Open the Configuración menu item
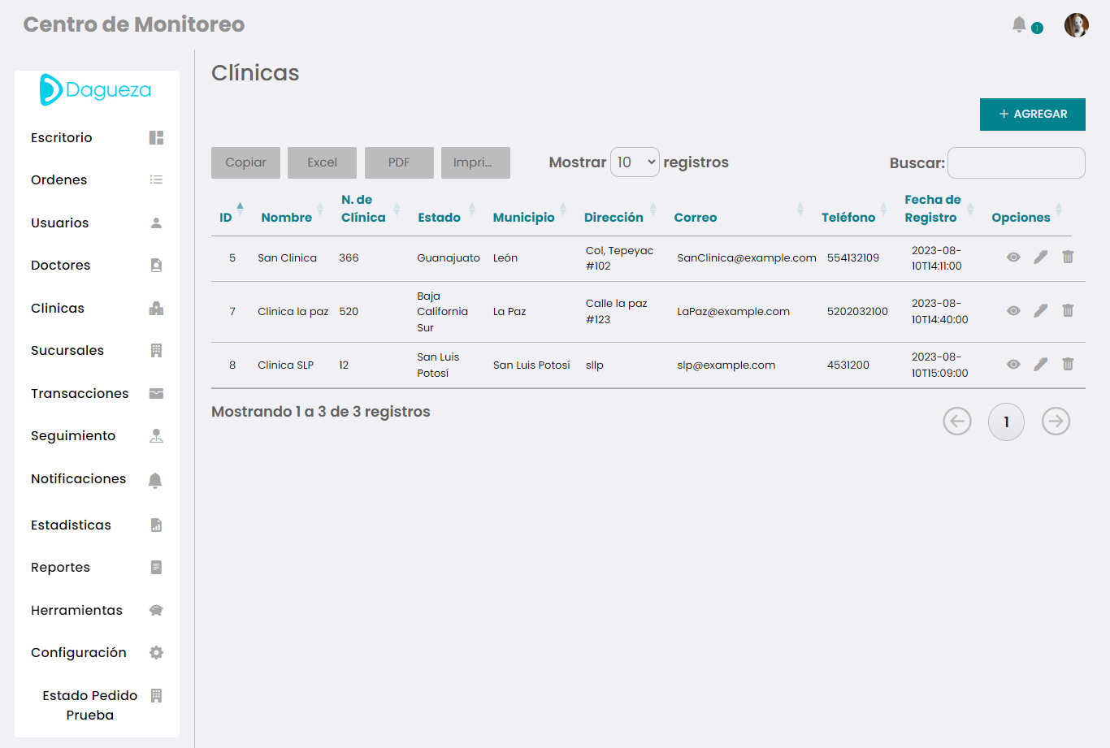The height and width of the screenshot is (748, 1110). tap(78, 652)
